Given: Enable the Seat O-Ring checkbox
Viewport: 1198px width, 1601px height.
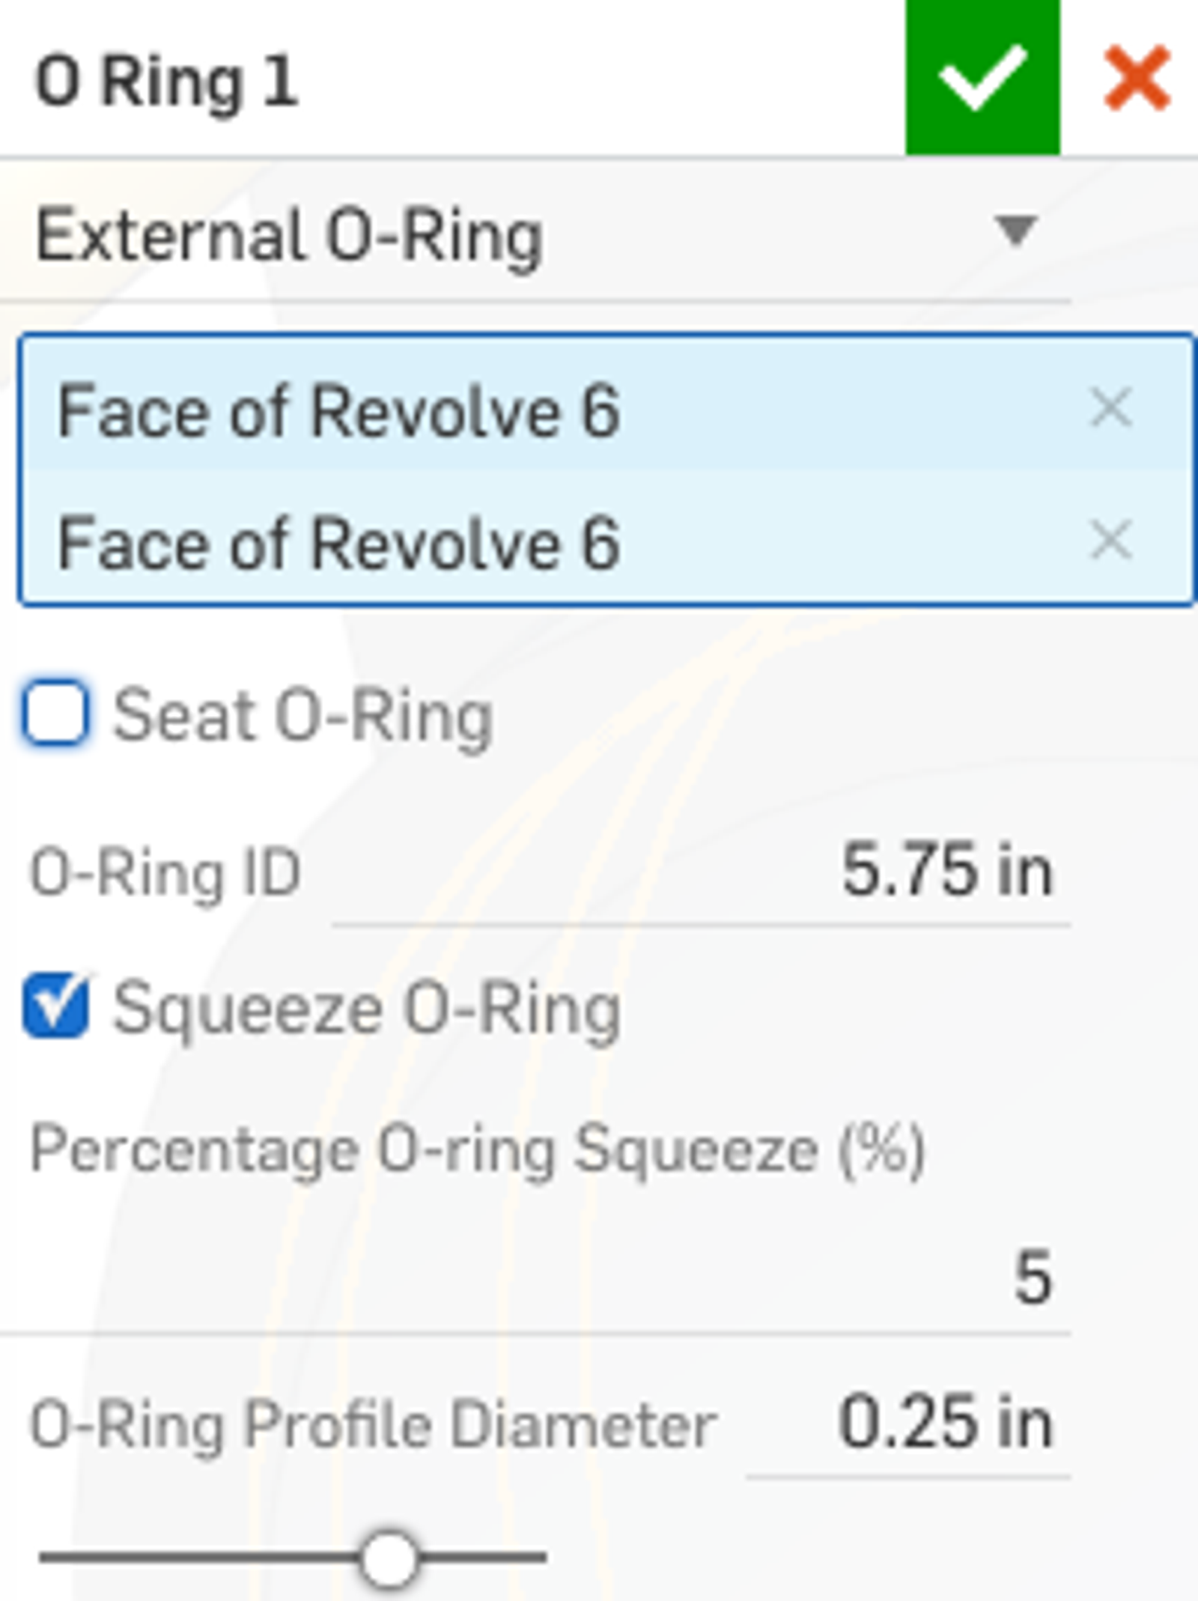Looking at the screenshot, I should (x=55, y=713).
